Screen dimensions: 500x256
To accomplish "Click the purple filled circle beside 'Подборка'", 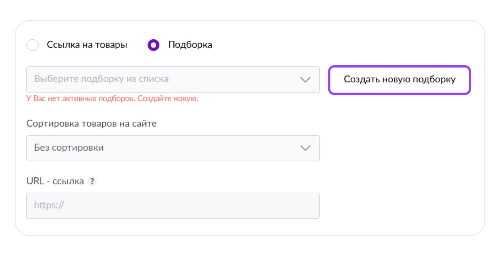I will (153, 45).
